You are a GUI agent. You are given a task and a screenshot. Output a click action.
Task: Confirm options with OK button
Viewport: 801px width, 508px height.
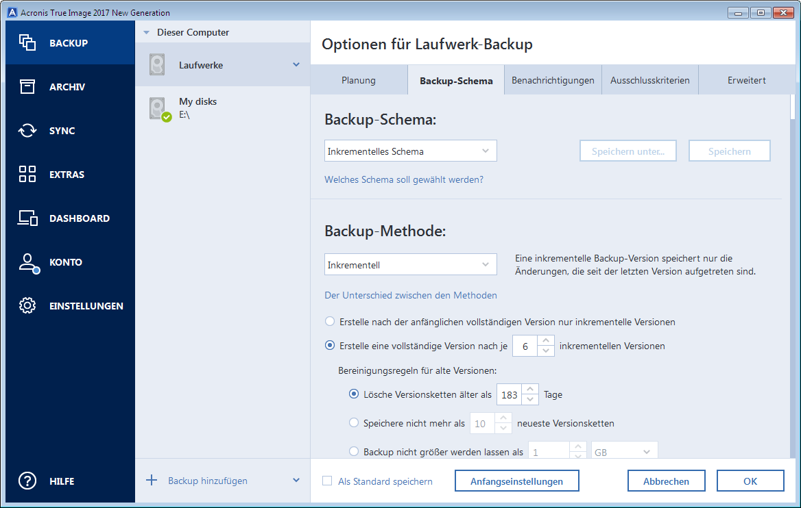tap(750, 481)
